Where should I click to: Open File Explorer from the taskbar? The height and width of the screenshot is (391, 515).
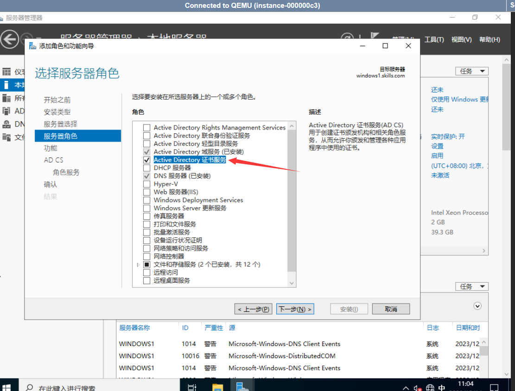tap(218, 387)
